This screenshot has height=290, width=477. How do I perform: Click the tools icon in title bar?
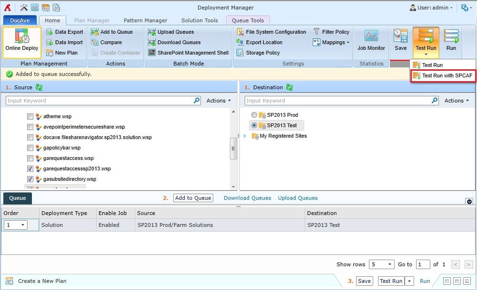[24, 8]
